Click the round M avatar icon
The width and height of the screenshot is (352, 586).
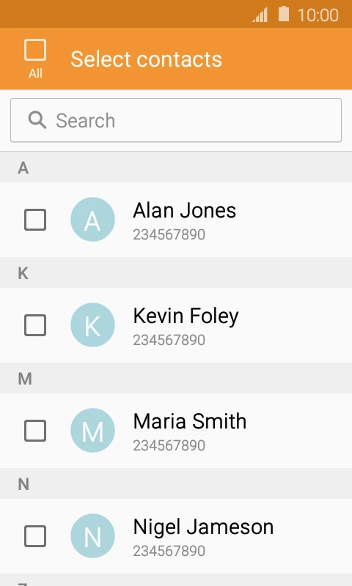coord(92,430)
